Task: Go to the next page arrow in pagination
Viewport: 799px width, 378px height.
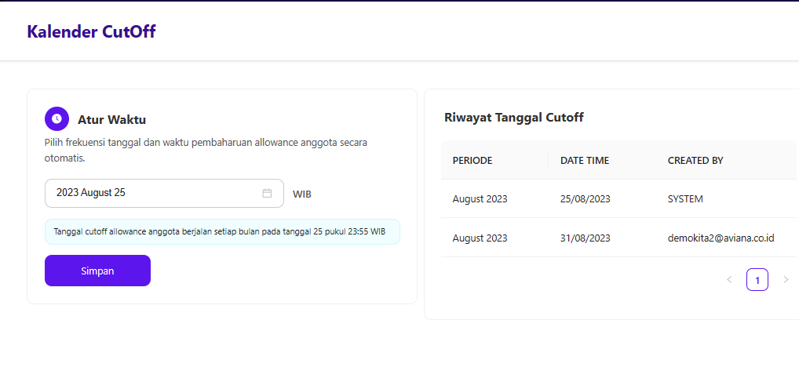Action: (786, 279)
